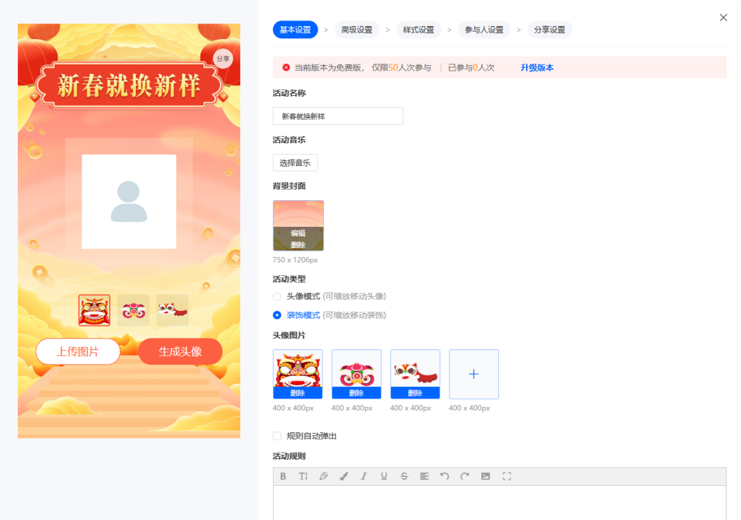Select the 头像模式 radio option
This screenshot has height=520, width=741.
coord(277,297)
